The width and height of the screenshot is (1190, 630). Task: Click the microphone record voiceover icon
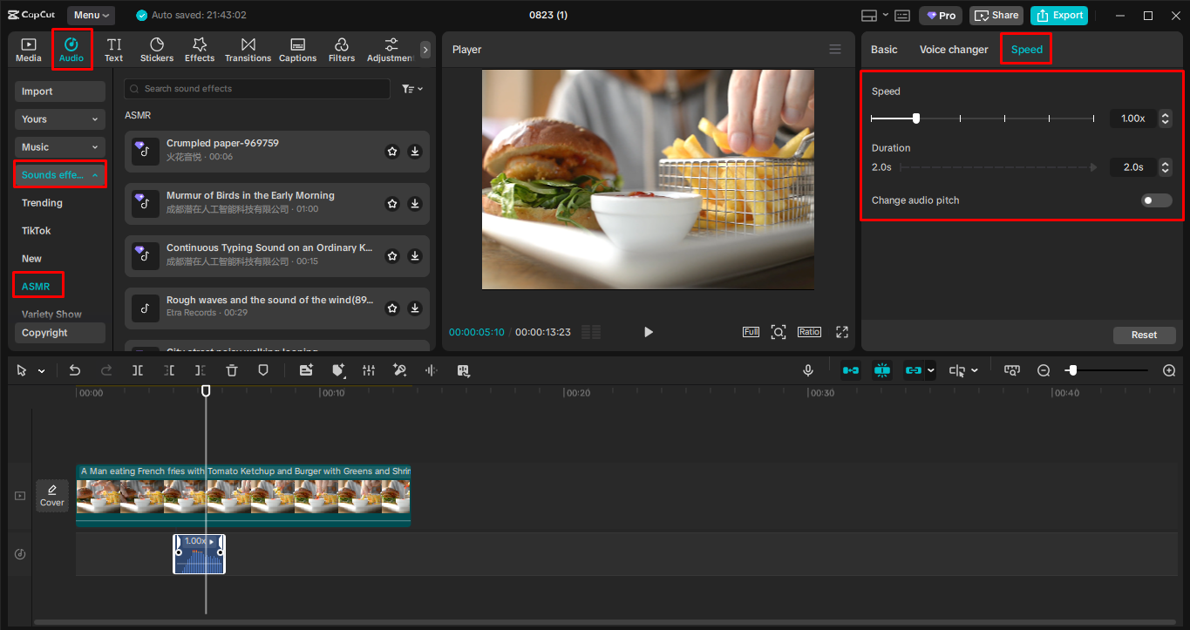pyautogui.click(x=808, y=370)
